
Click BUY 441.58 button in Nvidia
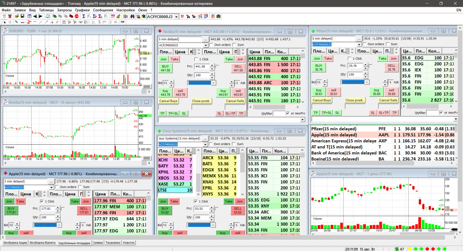pyautogui.click(x=165, y=68)
